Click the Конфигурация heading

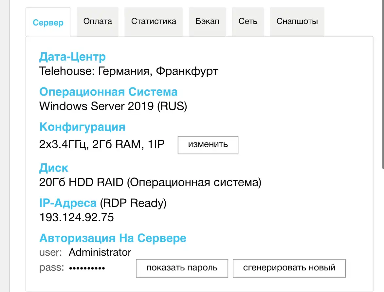(82, 127)
